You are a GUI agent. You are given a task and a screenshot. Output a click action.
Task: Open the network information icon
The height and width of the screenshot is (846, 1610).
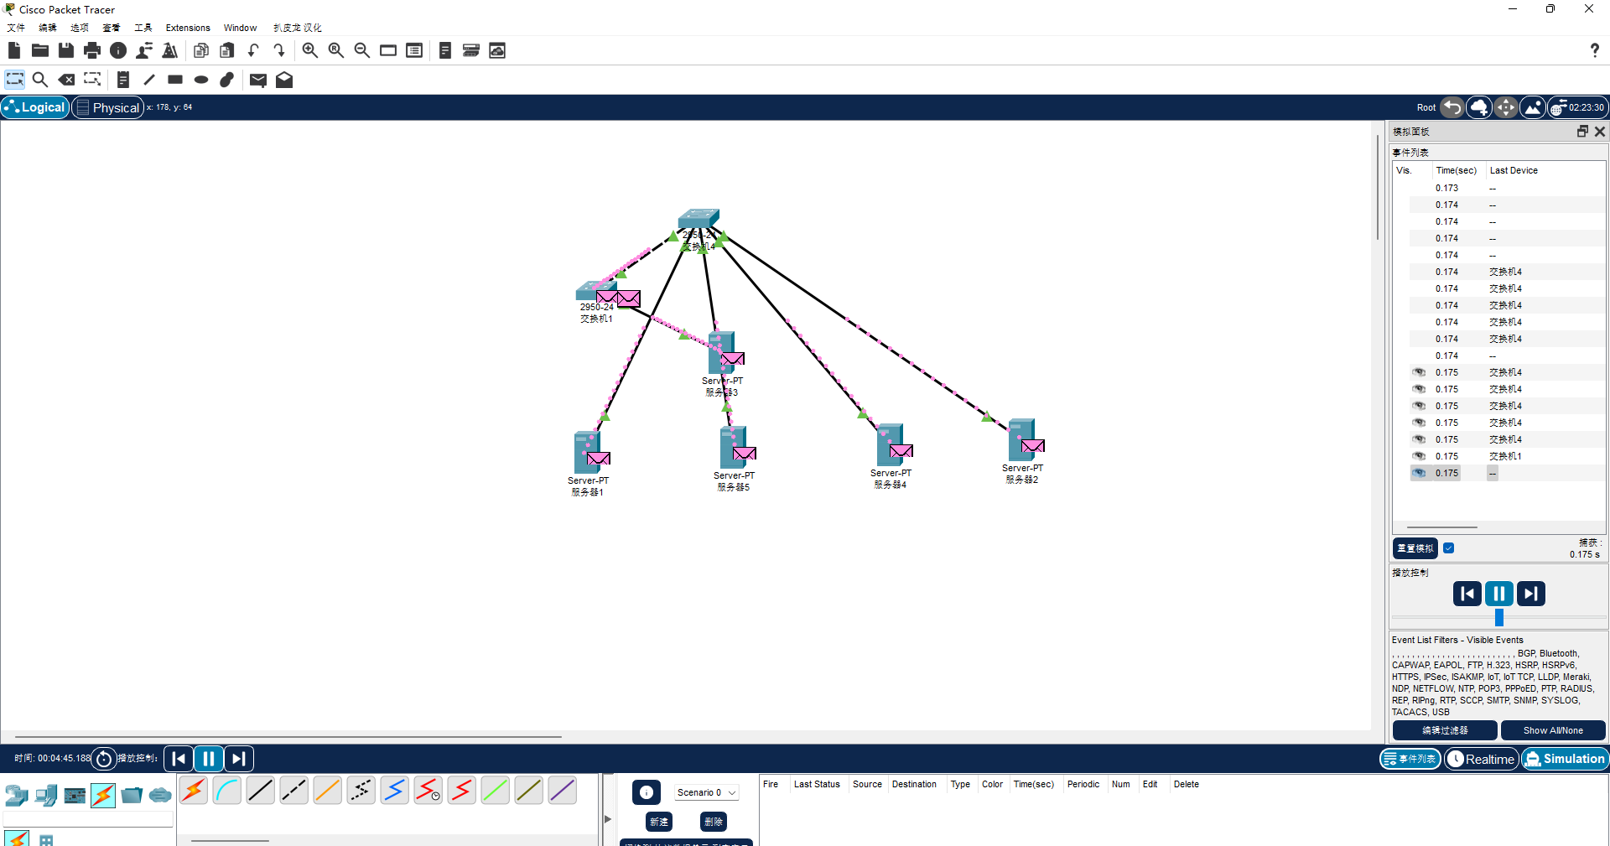pyautogui.click(x=118, y=50)
